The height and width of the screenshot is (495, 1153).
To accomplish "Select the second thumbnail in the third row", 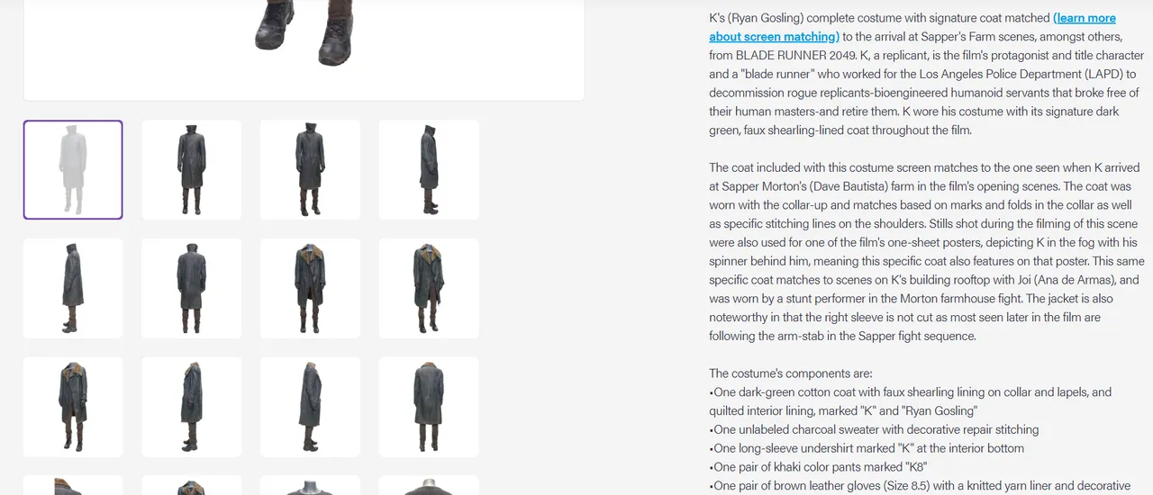I will coord(192,407).
